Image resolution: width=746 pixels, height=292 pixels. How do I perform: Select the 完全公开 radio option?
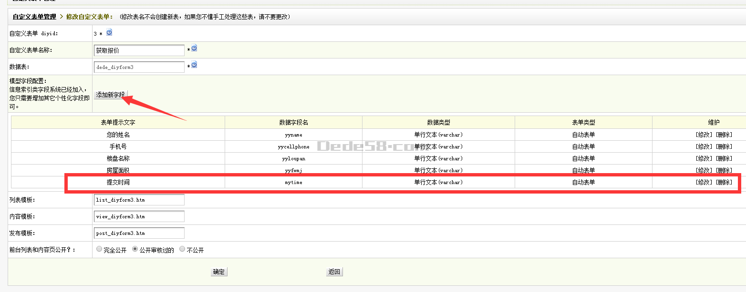point(99,249)
